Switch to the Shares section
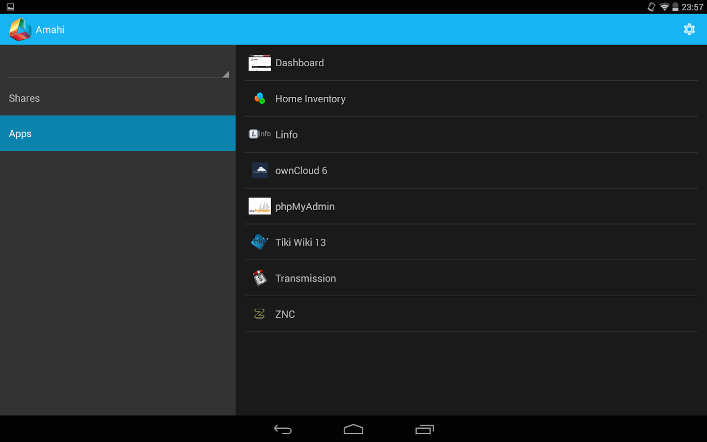 tap(118, 98)
